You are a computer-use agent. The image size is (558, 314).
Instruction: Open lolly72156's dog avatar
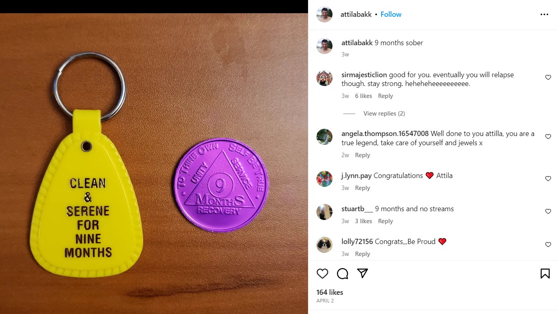point(324,244)
